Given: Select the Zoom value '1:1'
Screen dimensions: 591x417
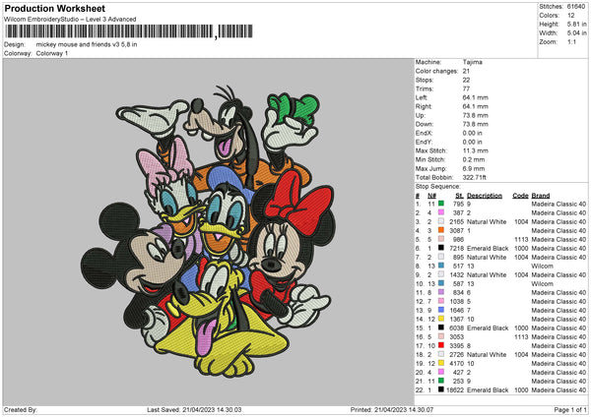Looking at the screenshot, I should click(x=571, y=41).
